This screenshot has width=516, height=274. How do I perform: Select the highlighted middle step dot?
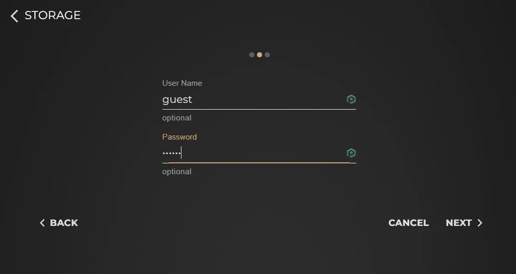260,55
